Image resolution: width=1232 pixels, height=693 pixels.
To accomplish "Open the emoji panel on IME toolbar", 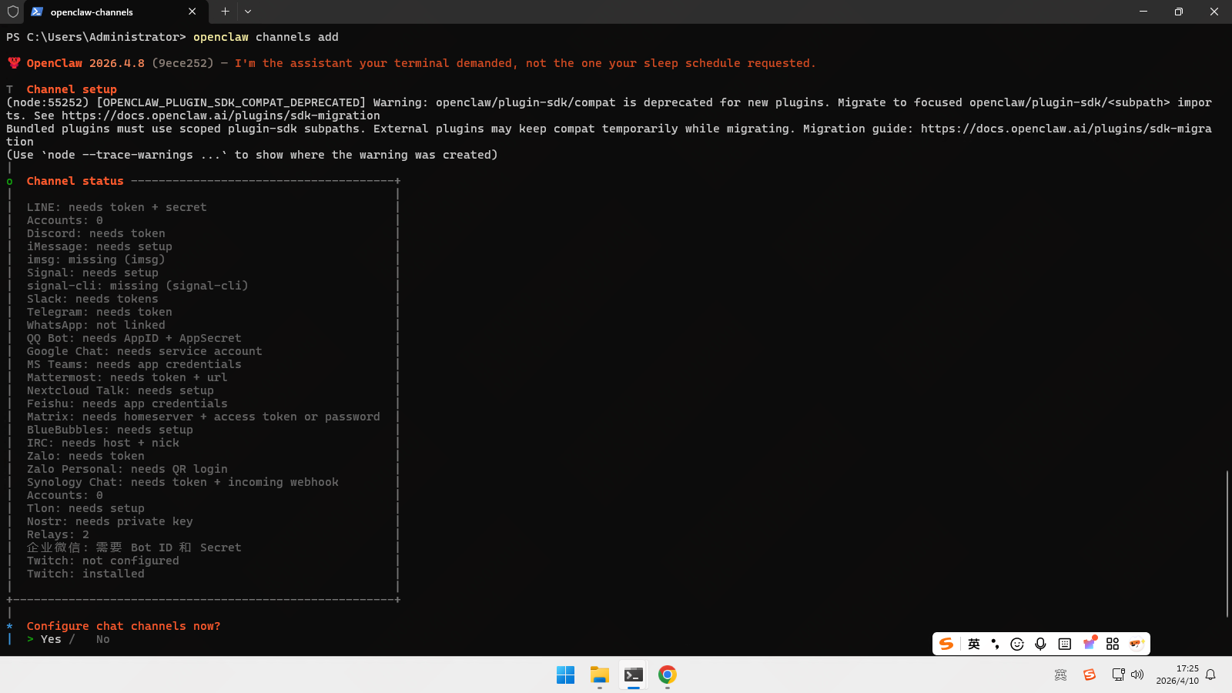I will tap(1017, 644).
